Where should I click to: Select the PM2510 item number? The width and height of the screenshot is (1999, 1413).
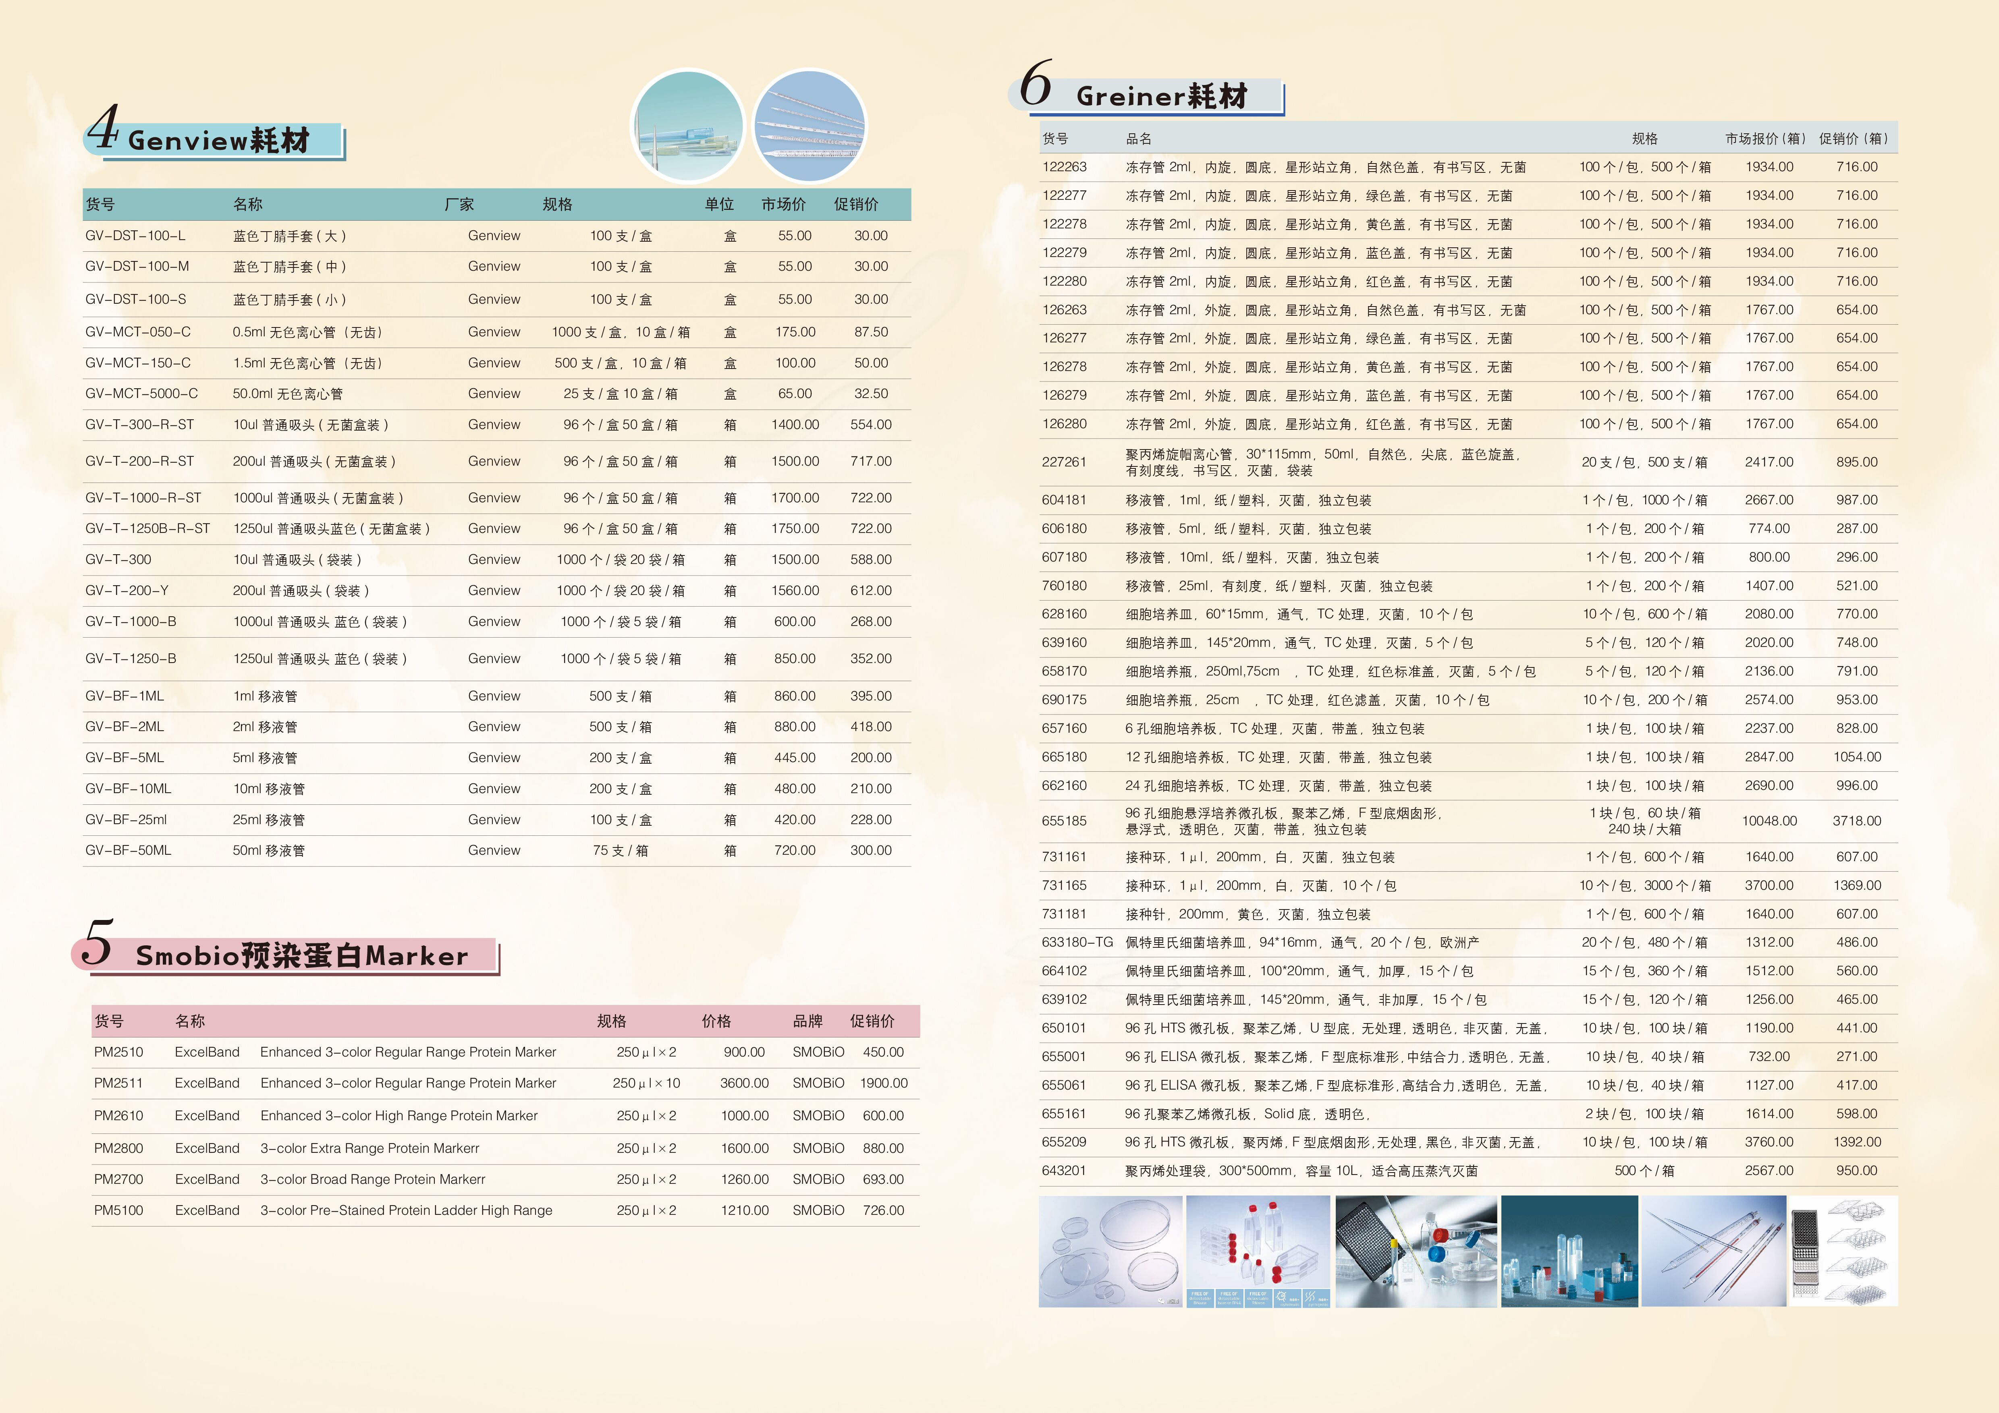(x=118, y=1052)
